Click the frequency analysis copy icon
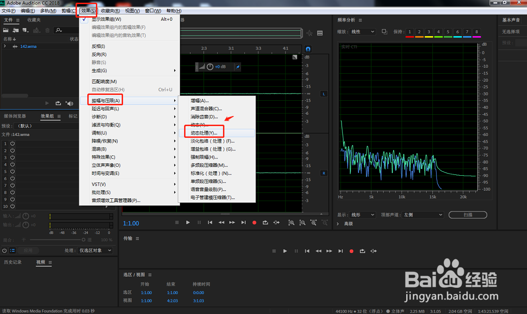The image size is (527, 314). 384,32
